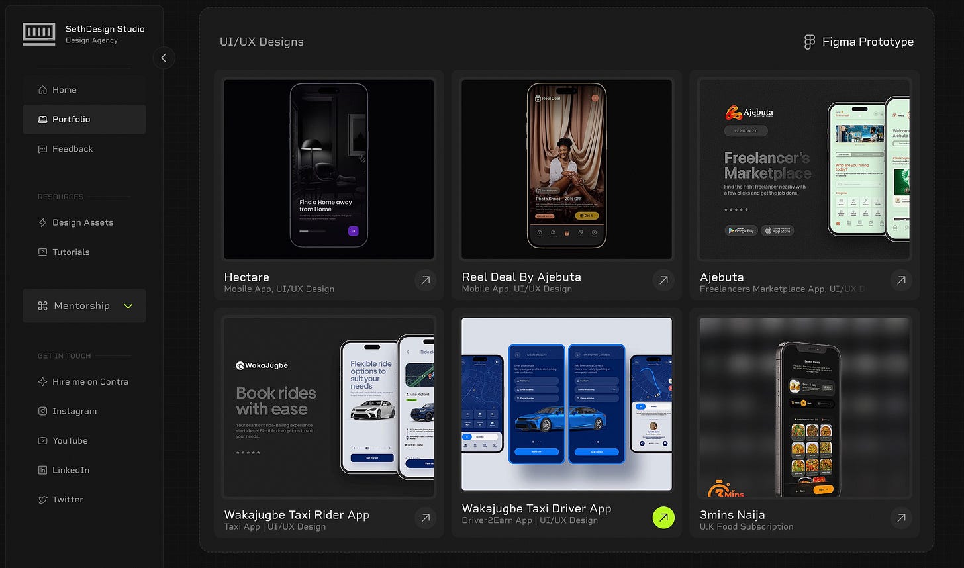Click the Contra sparkle icon
964x568 pixels.
tap(43, 382)
